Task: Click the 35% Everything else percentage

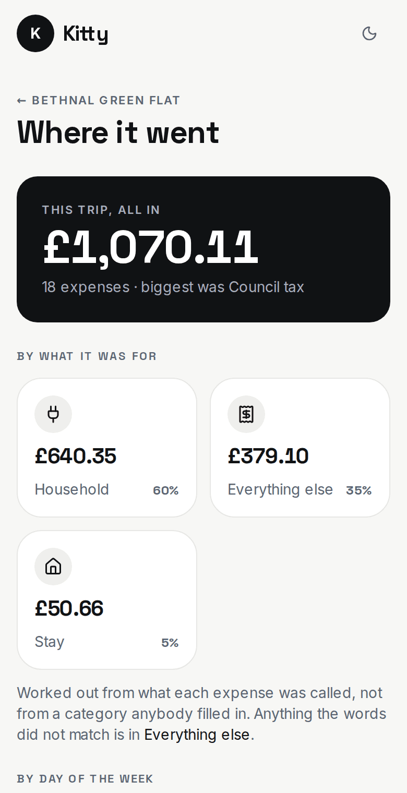Action: [359, 490]
